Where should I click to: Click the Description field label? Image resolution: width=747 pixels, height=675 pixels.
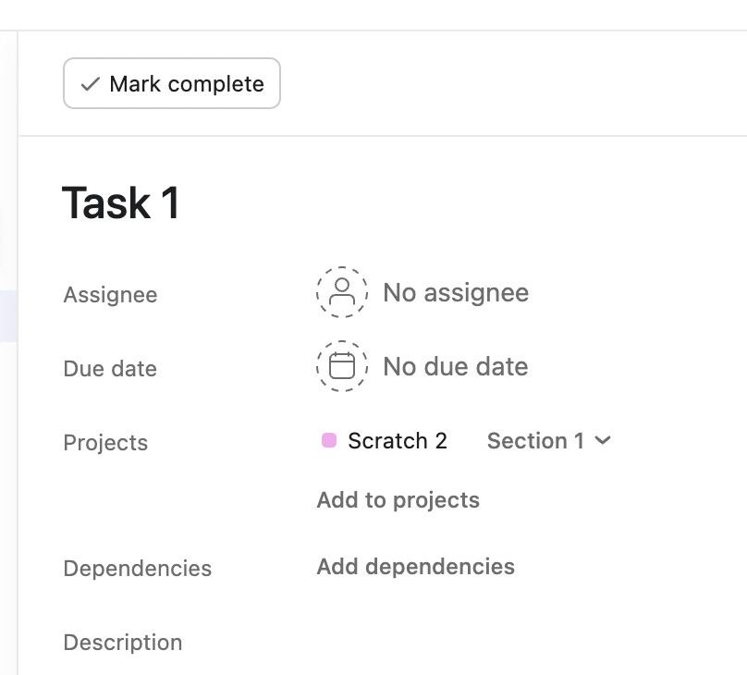[x=123, y=643]
